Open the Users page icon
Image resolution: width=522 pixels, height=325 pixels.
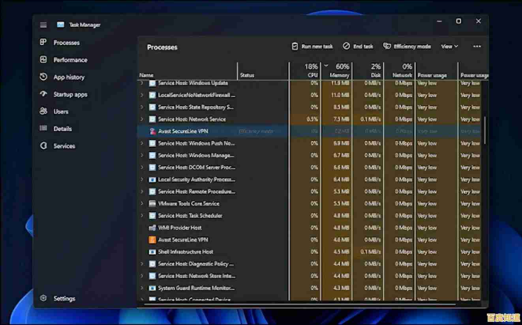point(43,111)
